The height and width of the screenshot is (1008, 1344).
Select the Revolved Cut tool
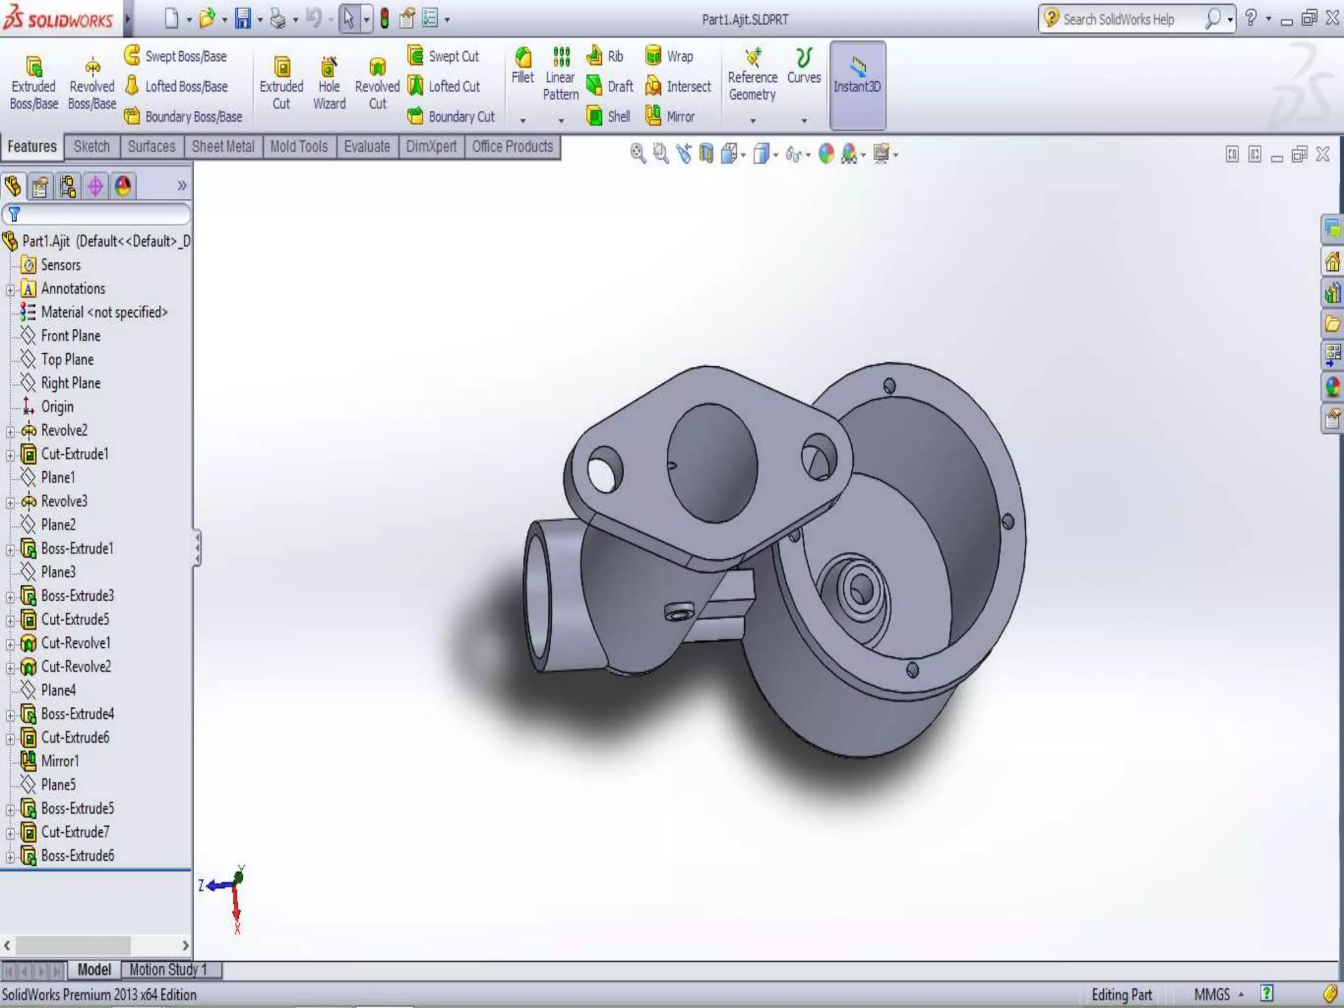point(377,83)
